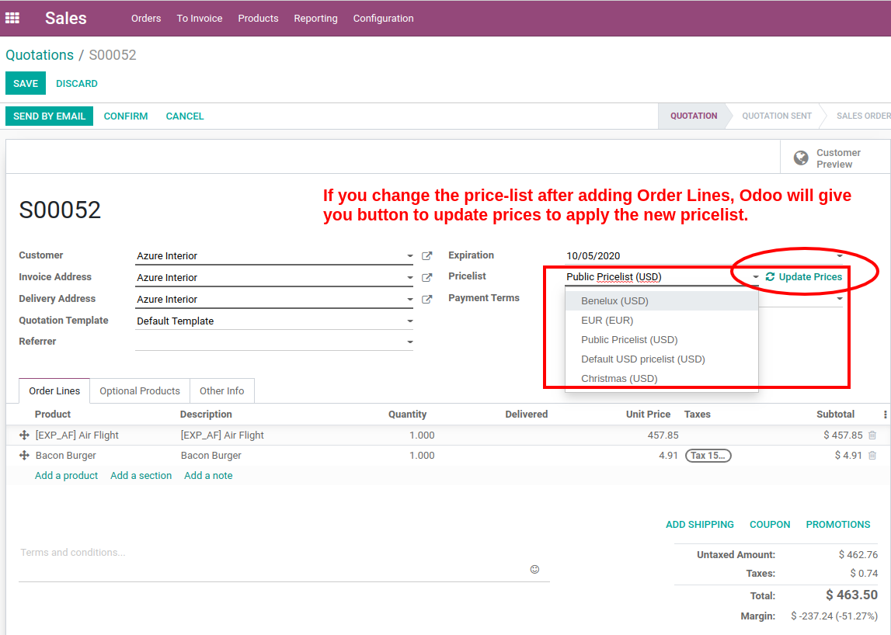The height and width of the screenshot is (635, 891).
Task: Open the To Invoice menu
Action: coord(200,18)
